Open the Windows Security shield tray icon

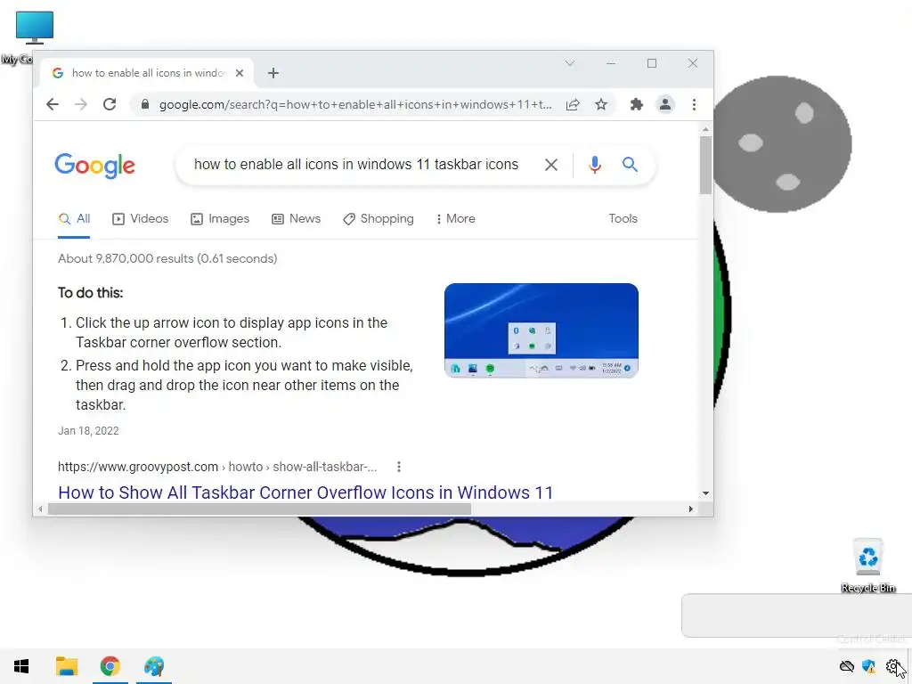tap(868, 666)
